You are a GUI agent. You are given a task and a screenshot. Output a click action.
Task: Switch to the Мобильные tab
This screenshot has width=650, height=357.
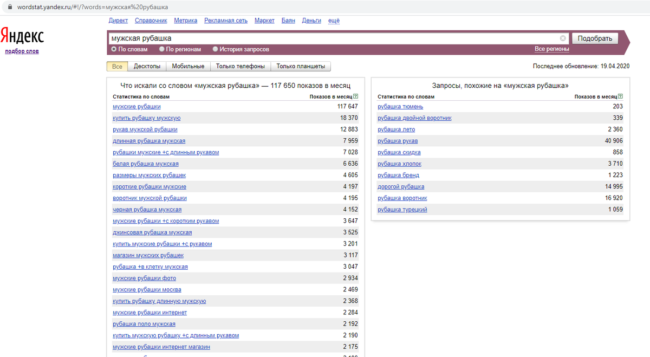[x=188, y=67]
